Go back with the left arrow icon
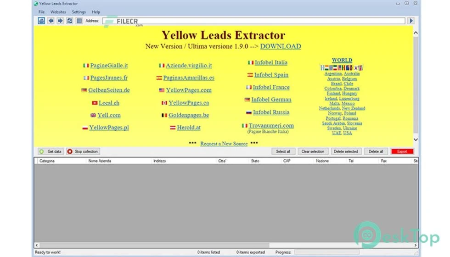The width and height of the screenshot is (450, 257). 51,21
